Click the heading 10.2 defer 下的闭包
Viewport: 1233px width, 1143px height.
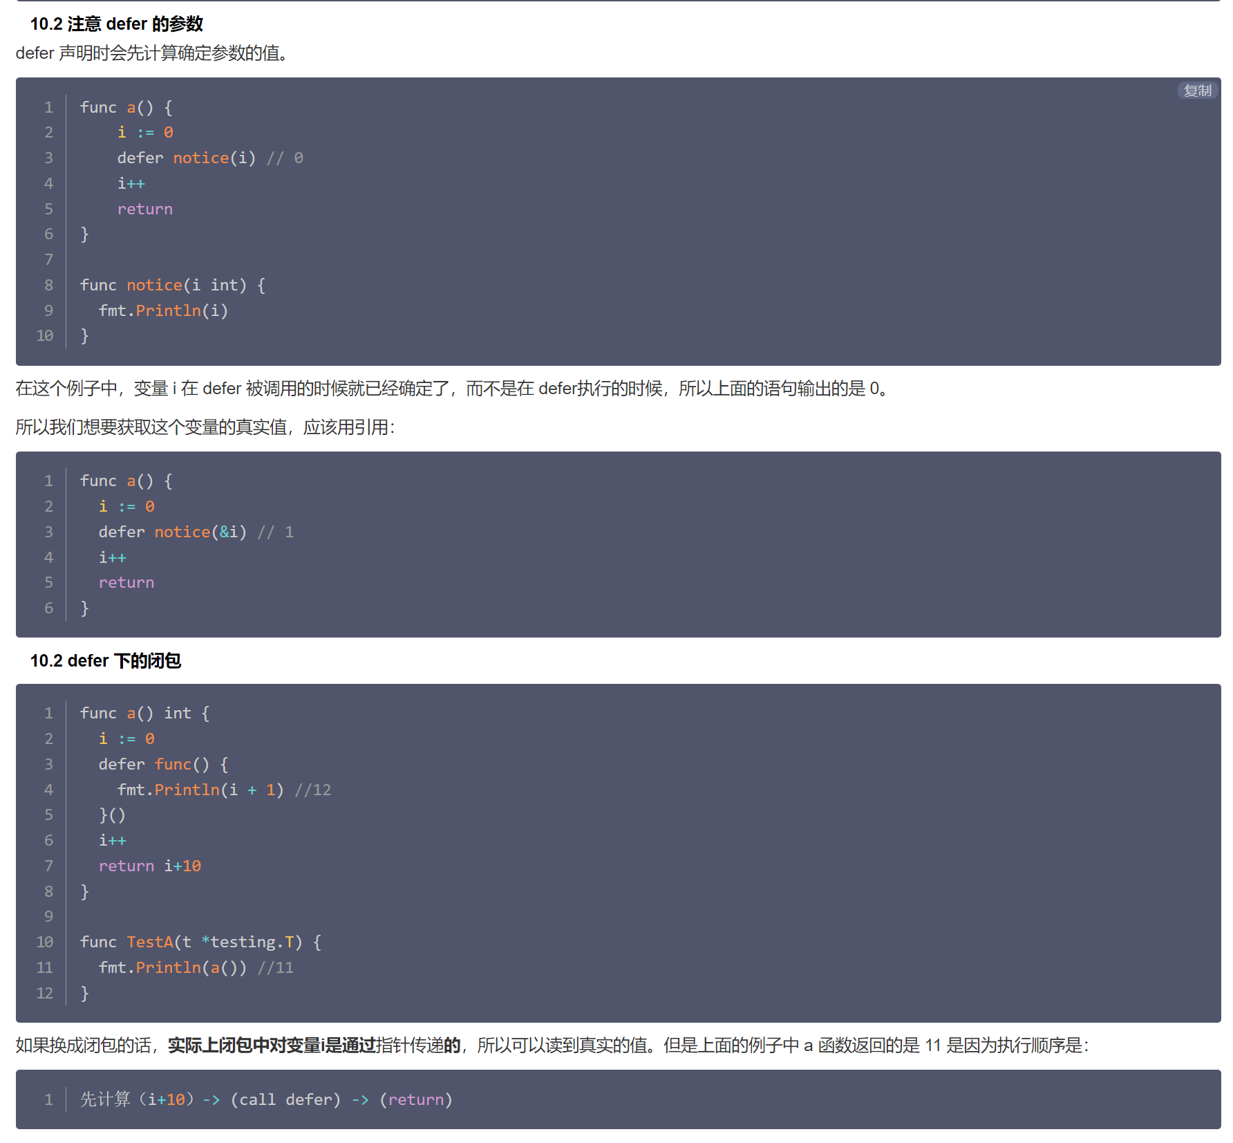coord(105,660)
